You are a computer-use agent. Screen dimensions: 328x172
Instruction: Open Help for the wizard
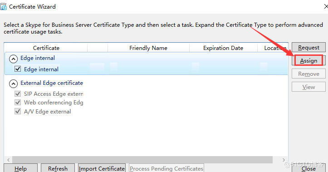pyautogui.click(x=20, y=168)
